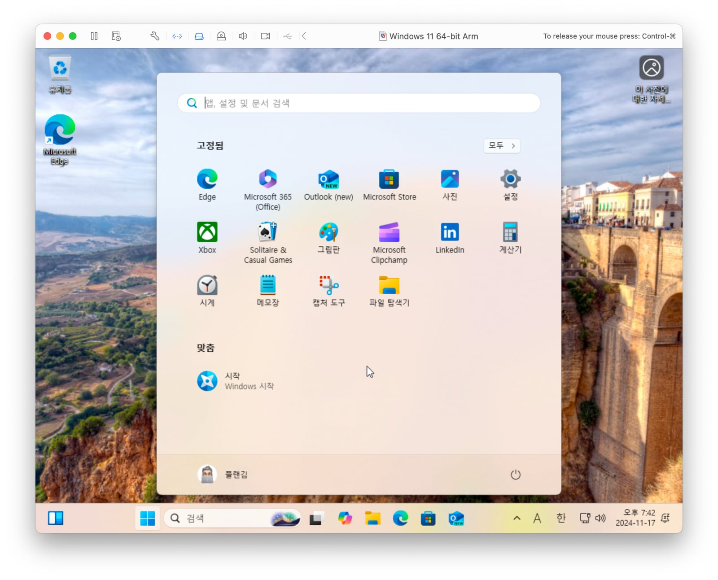Screen dimensions: 718x580
Task: Open File Explorer from the taskbar
Action: point(372,518)
